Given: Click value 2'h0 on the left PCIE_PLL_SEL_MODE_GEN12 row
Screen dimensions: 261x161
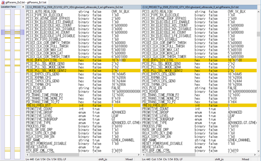Looking at the screenshot, I should 115,70.
